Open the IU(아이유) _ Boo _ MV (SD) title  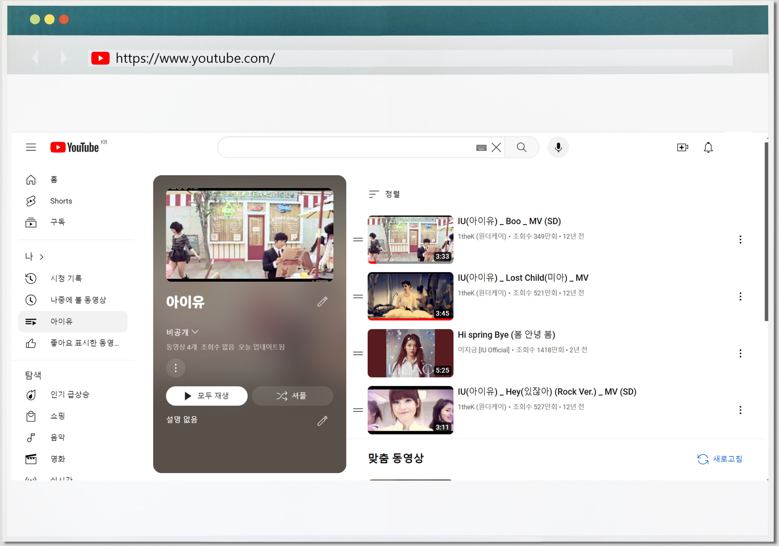point(509,221)
